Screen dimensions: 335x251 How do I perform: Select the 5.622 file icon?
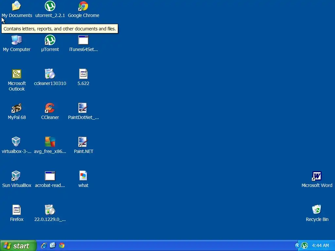[x=83, y=74]
